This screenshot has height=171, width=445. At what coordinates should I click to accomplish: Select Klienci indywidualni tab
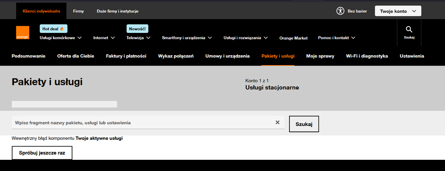41,11
